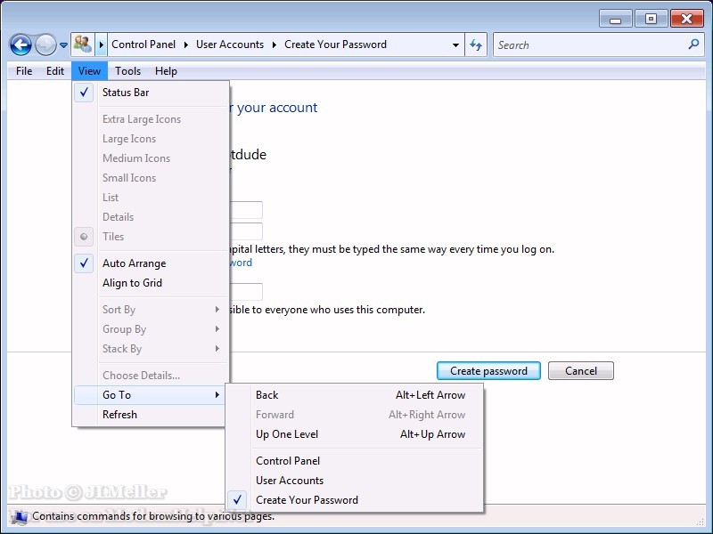Choose Up One Level
This screenshot has height=534, width=713.
[287, 434]
